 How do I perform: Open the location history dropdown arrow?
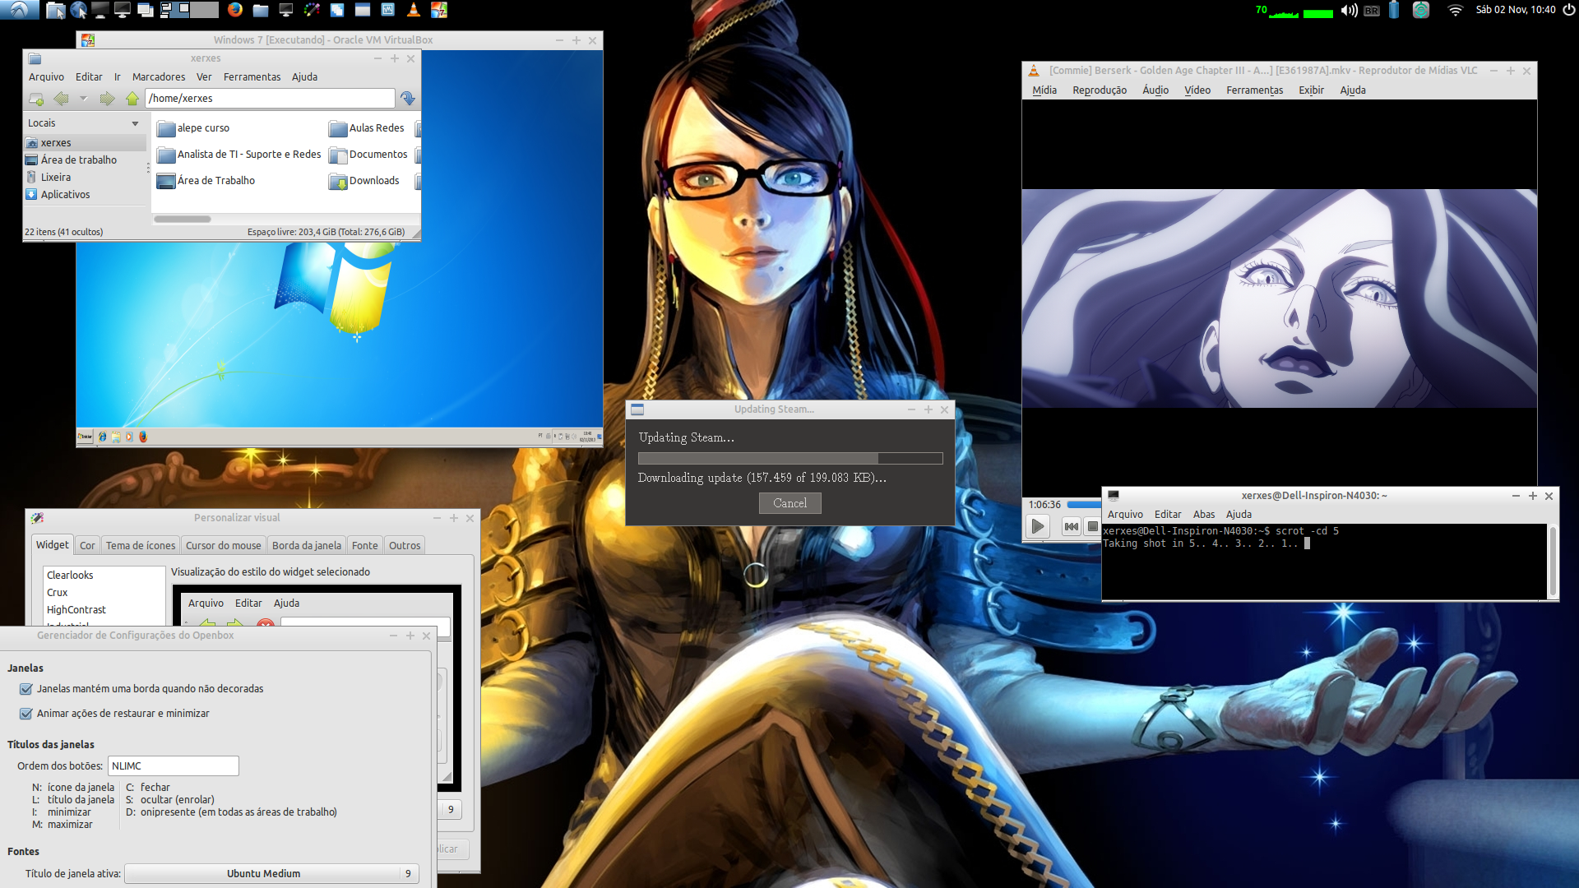83,99
